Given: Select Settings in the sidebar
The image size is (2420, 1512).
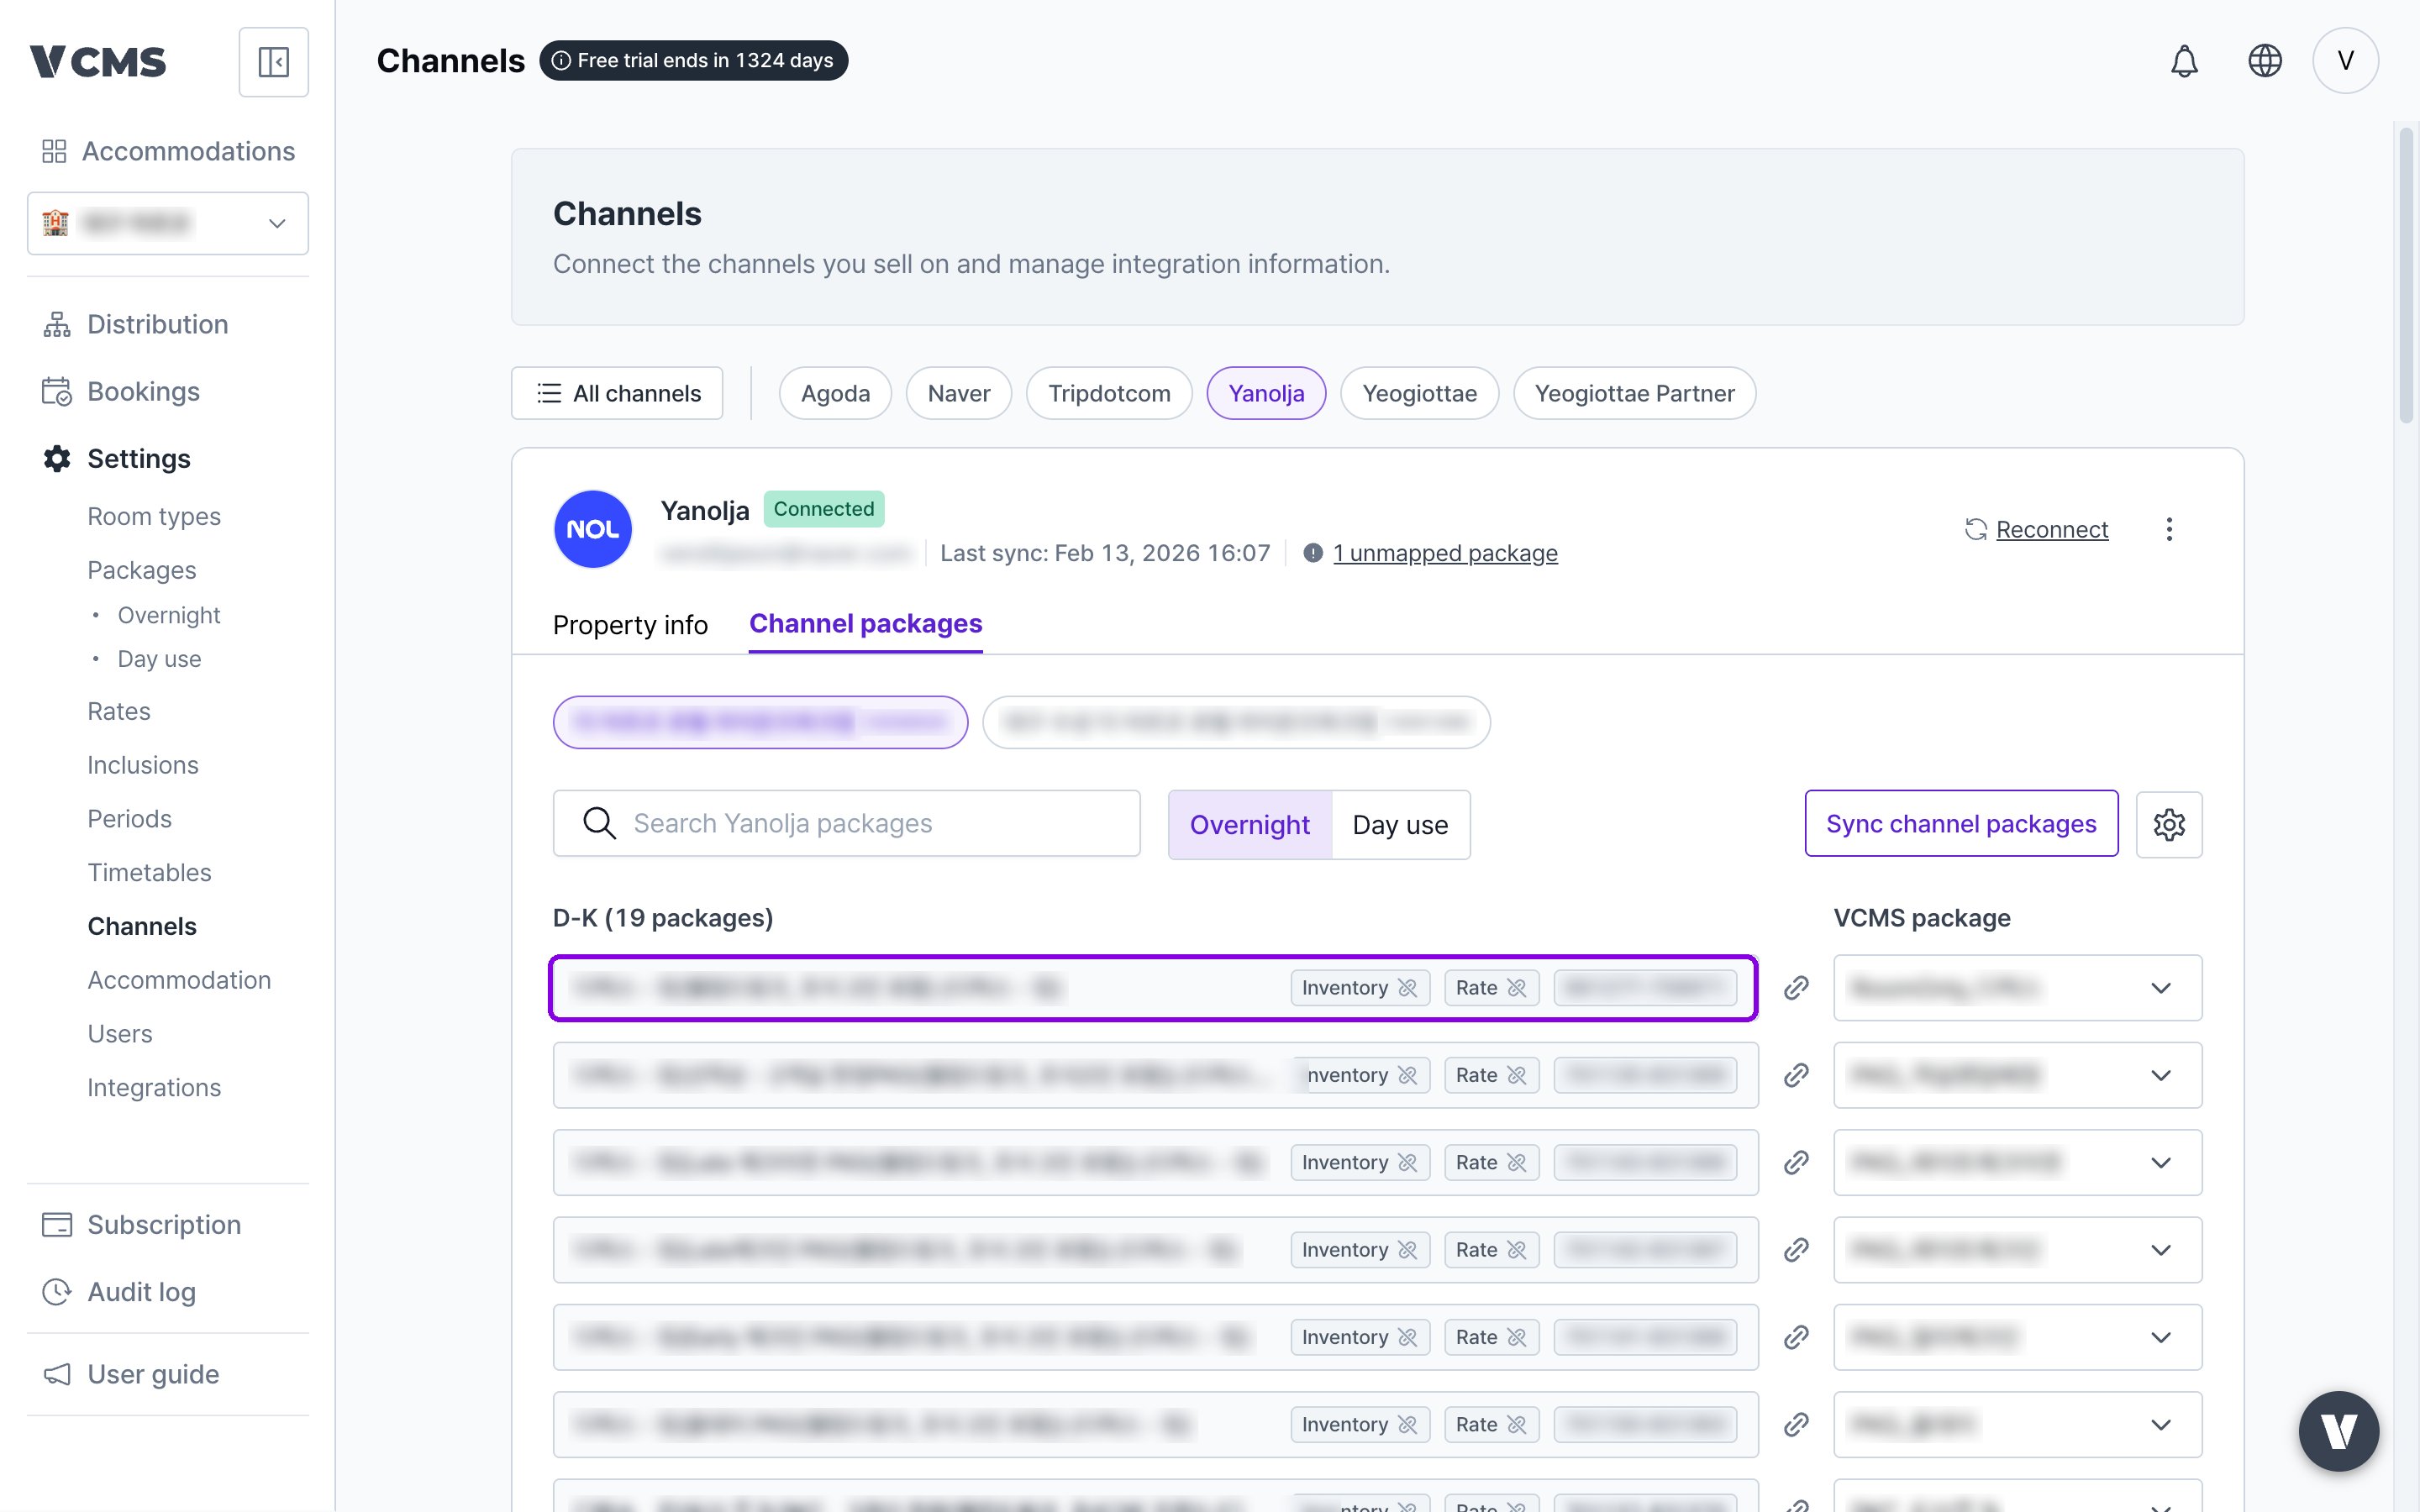Looking at the screenshot, I should click(117, 458).
